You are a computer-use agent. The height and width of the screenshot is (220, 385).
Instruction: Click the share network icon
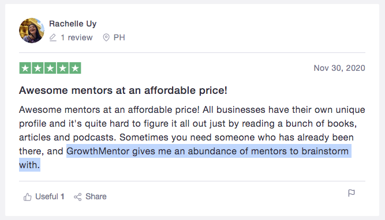(77, 197)
